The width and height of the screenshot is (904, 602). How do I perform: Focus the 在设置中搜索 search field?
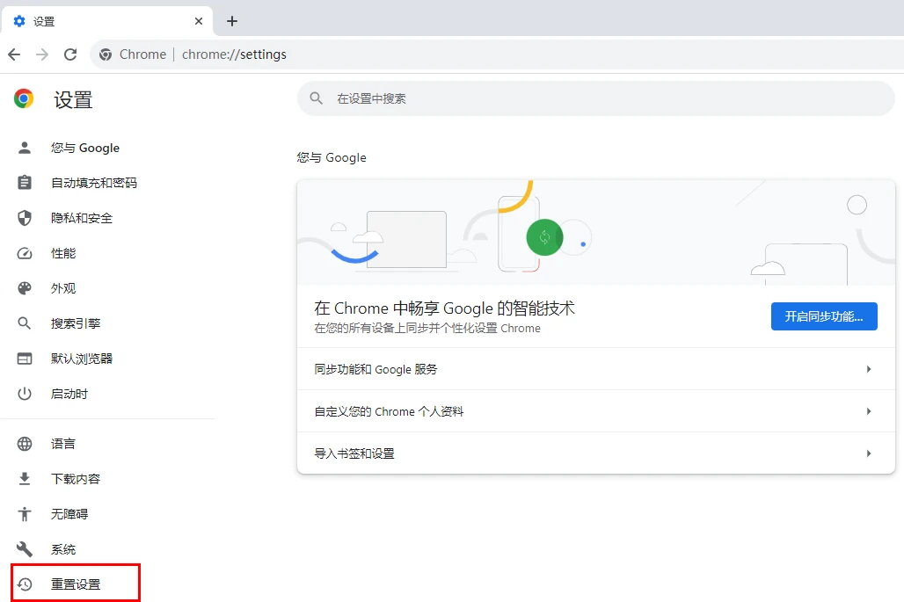[x=595, y=98]
